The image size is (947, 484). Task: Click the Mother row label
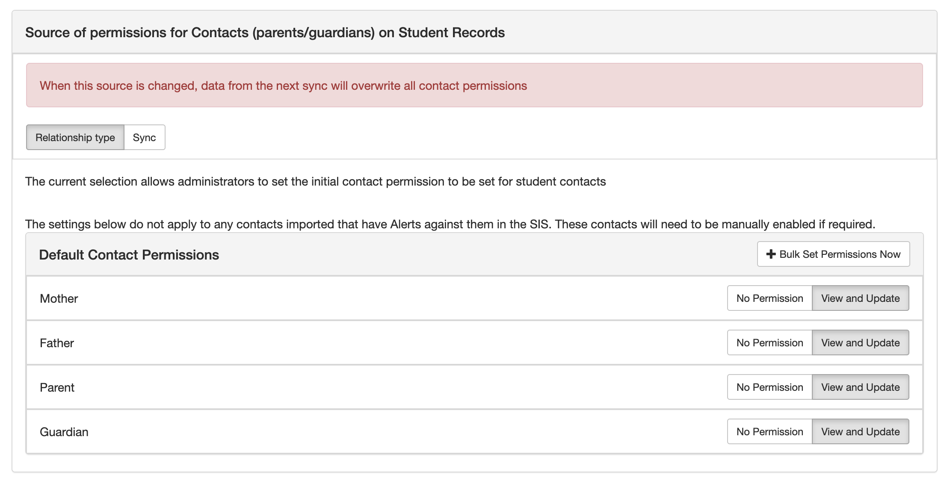[x=59, y=298]
